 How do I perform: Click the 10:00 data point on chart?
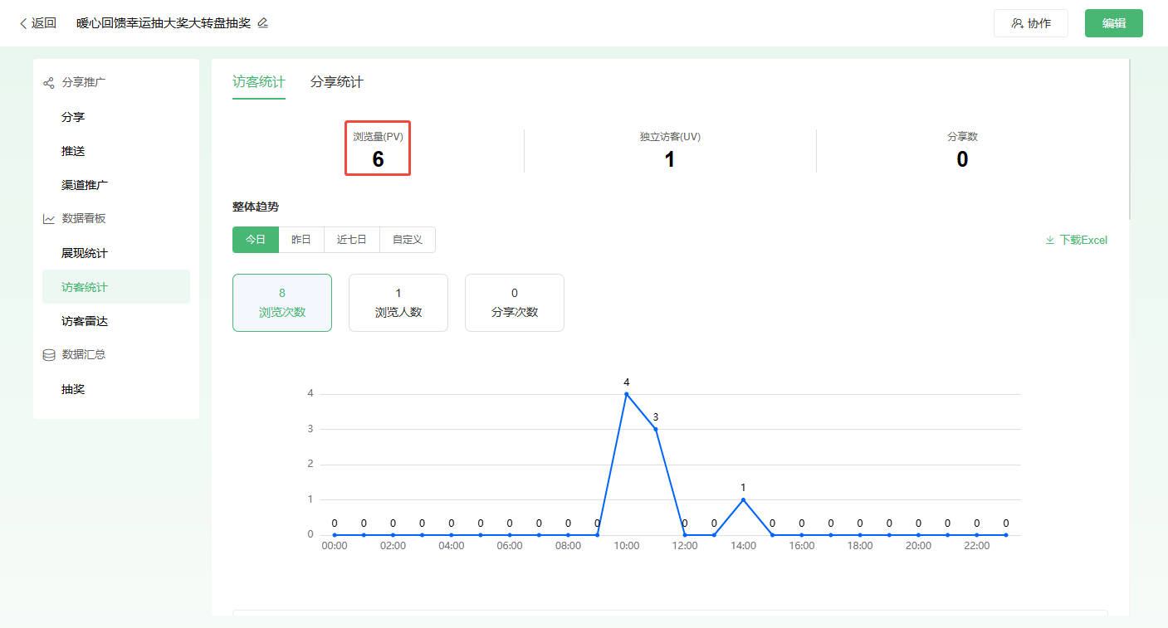(627, 394)
